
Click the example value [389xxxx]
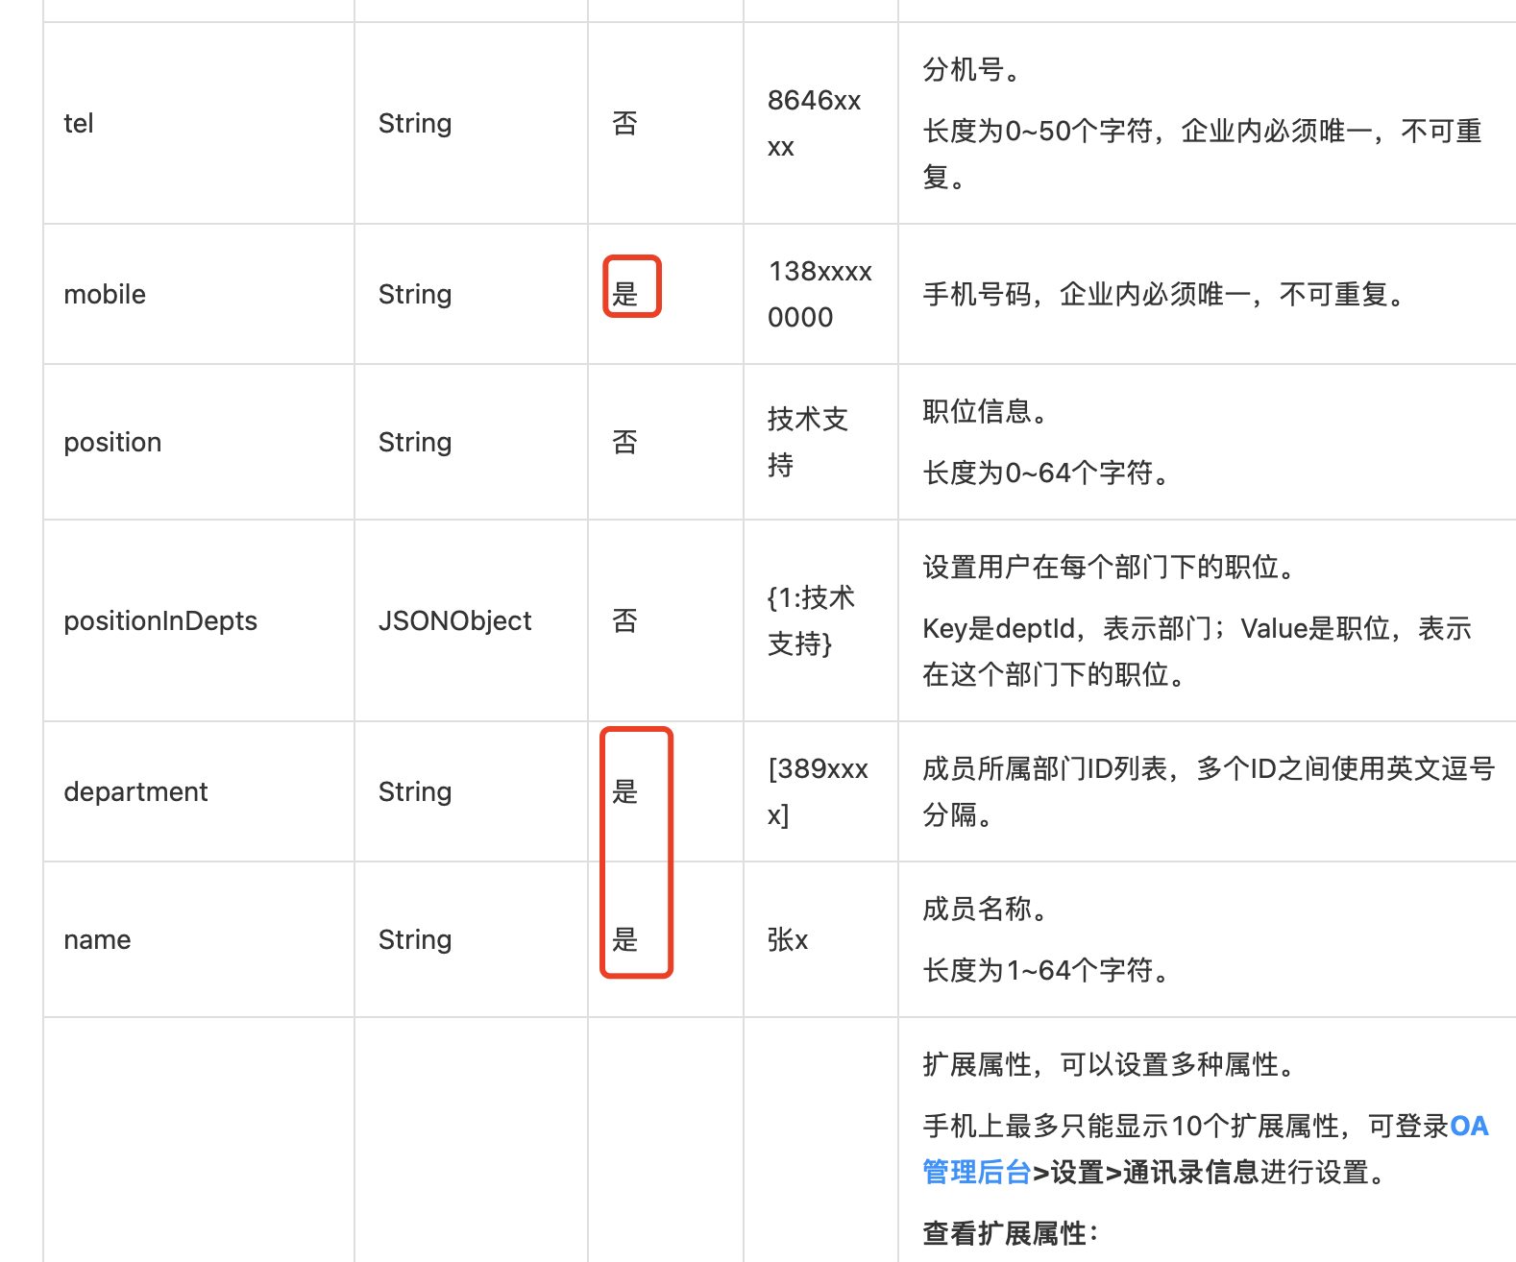(818, 792)
